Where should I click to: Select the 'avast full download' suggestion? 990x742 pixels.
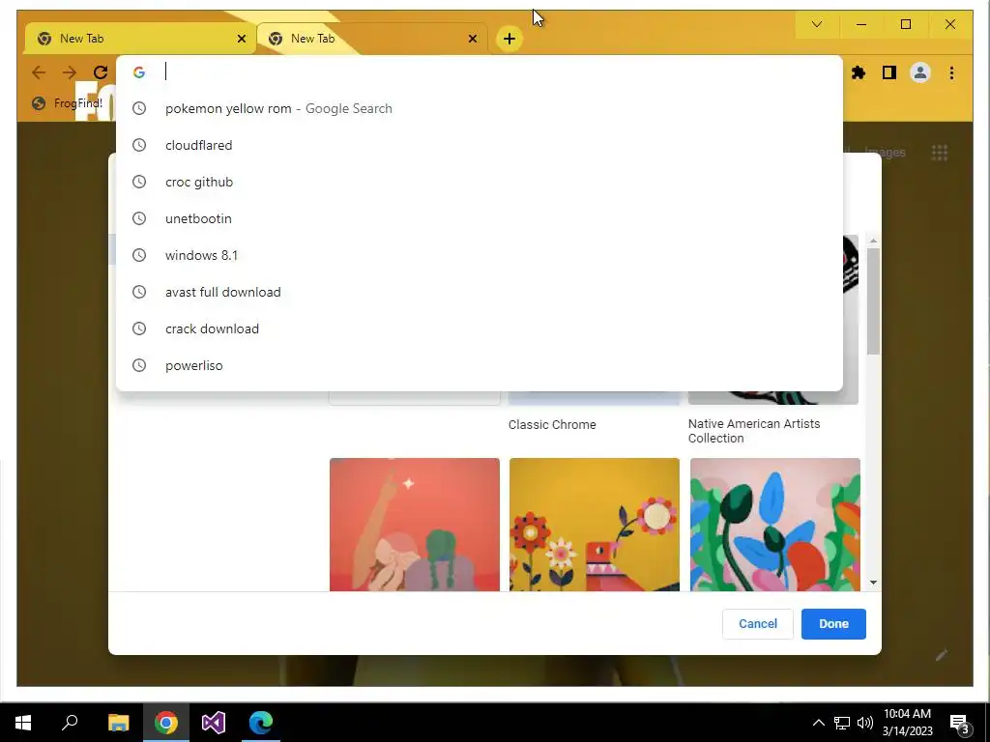pyautogui.click(x=480, y=292)
